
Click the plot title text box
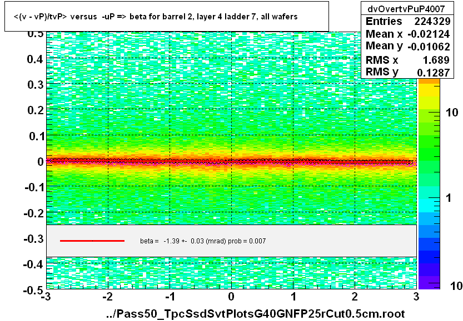pos(167,16)
